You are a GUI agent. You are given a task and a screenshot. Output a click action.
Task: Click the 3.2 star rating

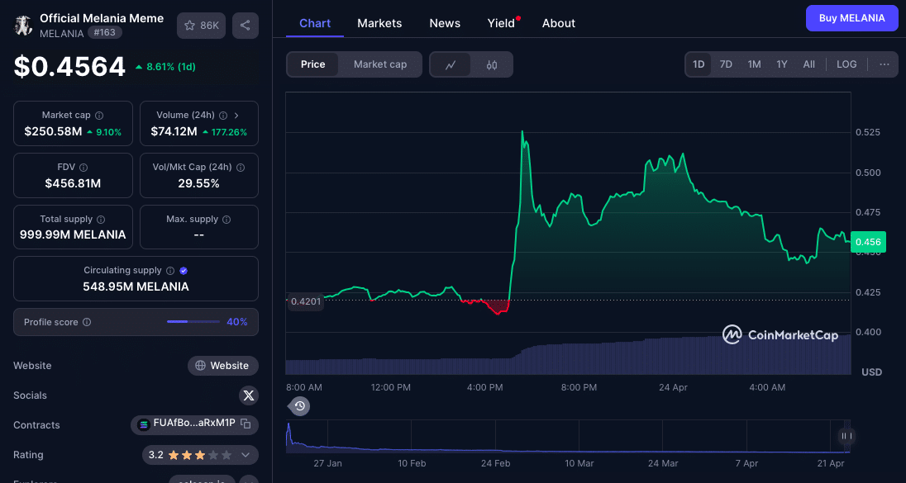pos(156,455)
